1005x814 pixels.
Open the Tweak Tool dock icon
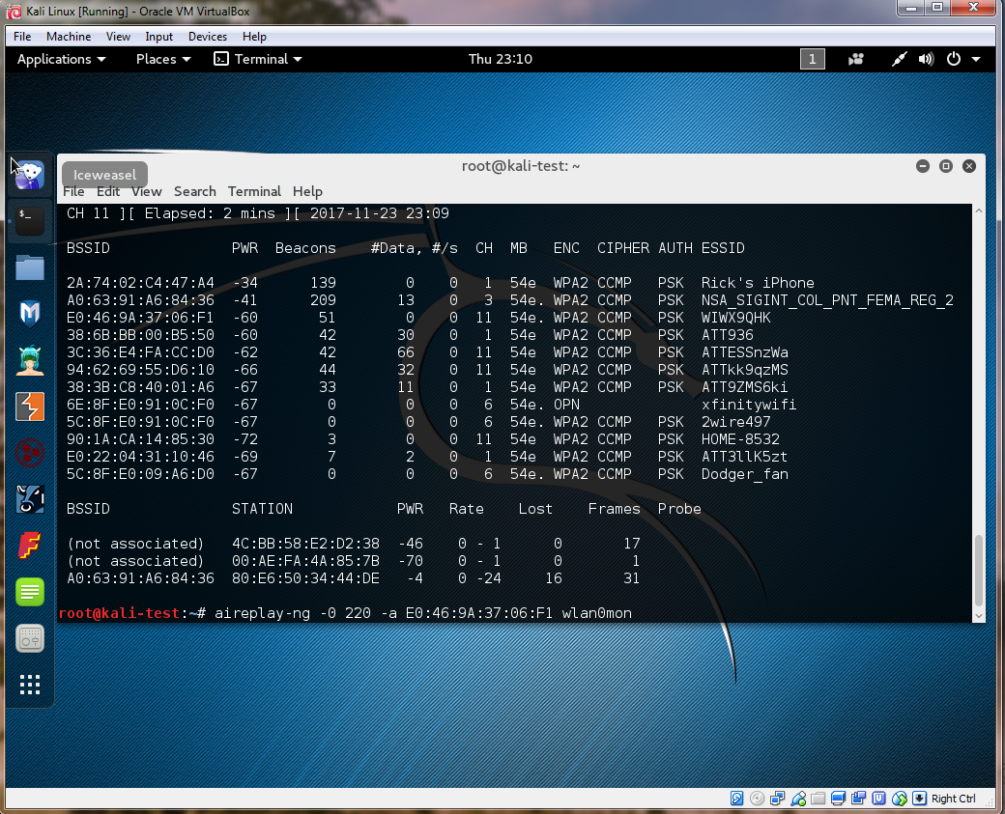point(30,638)
